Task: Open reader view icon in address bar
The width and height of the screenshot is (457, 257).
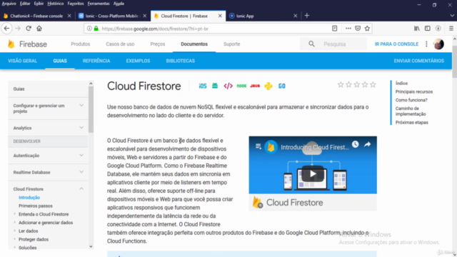Action: [x=335, y=29]
